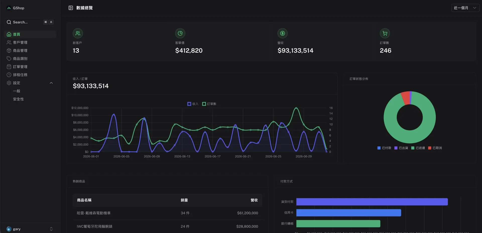Image resolution: width=482 pixels, height=233 pixels.
Task: Collapse the 設定 menu chevron
Action: [51, 83]
